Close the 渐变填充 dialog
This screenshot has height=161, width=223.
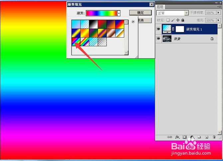[x=152, y=4]
